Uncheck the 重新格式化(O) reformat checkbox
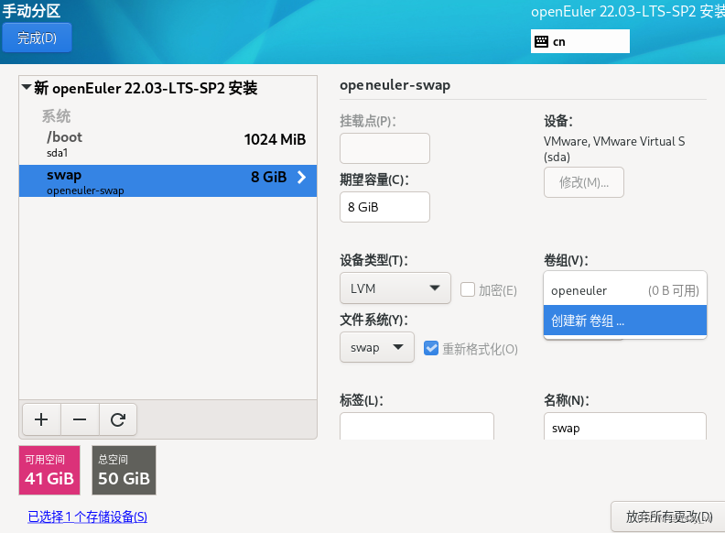 431,348
